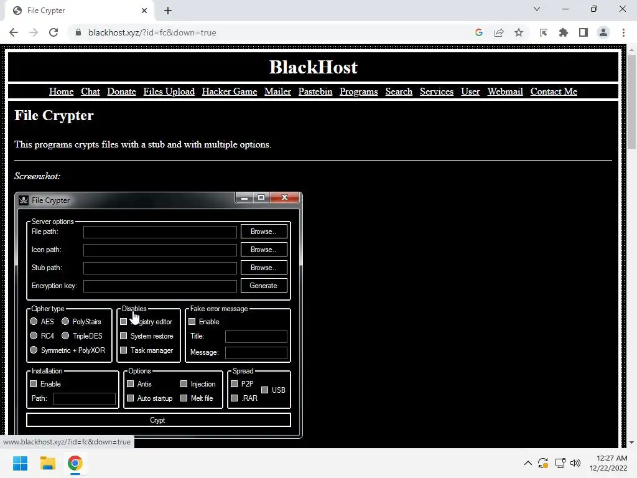This screenshot has height=478, width=637.
Task: Open the Windows Start menu
Action: 20,463
